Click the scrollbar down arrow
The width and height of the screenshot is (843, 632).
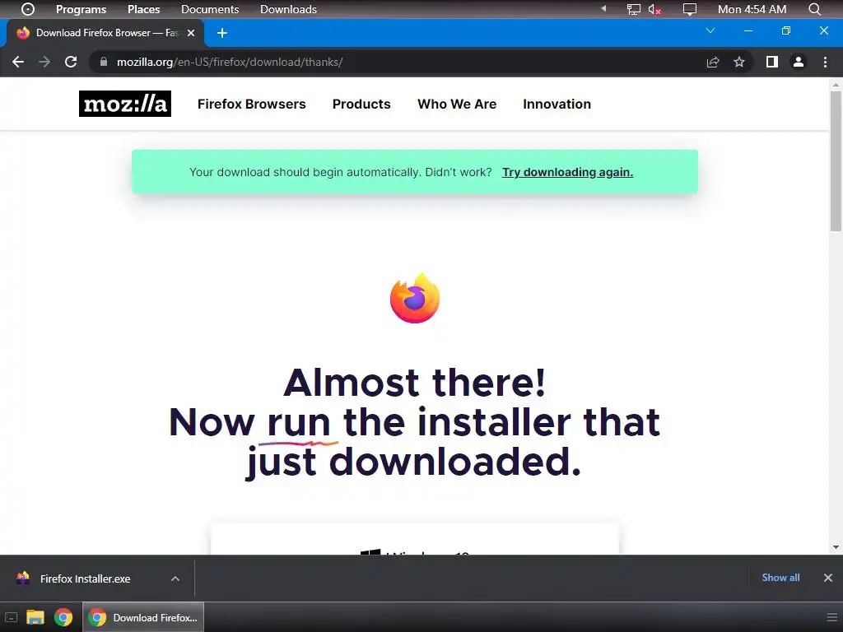(836, 547)
